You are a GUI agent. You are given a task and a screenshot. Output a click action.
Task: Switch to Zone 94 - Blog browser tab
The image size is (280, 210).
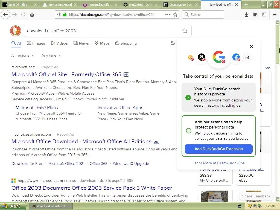pos(19,5)
